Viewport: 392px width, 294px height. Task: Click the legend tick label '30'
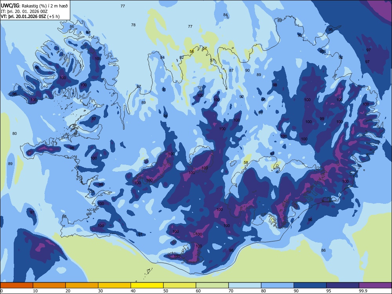point(100,291)
